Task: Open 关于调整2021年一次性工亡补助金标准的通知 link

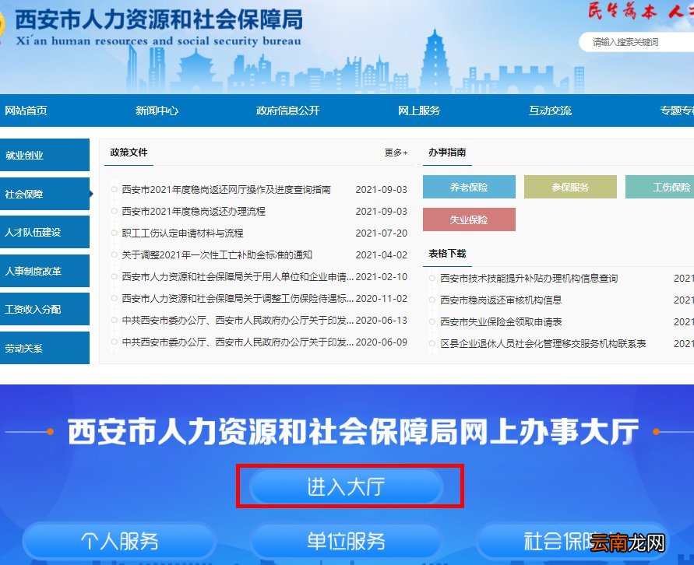Action: [x=217, y=255]
